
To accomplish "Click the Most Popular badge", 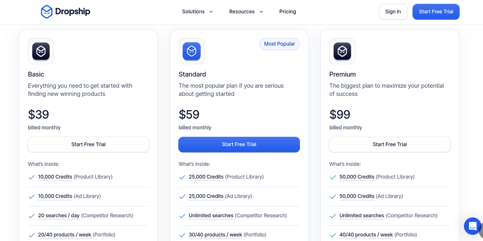I will pos(279,44).
